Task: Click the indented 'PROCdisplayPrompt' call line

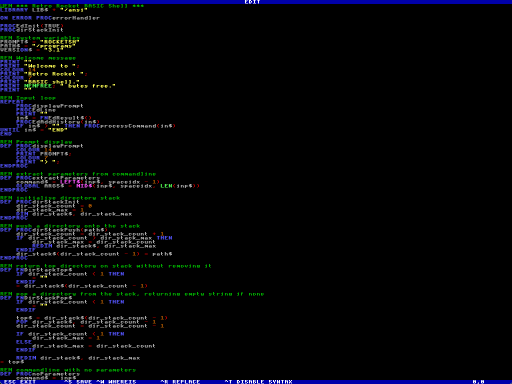Action: pos(50,106)
